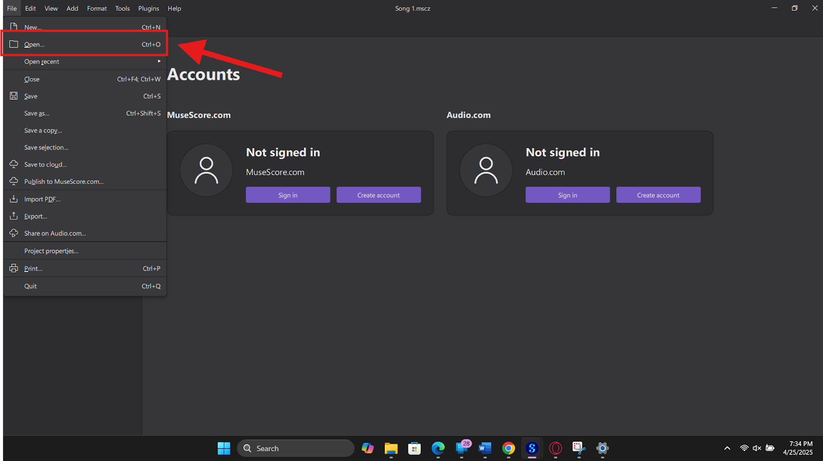Viewport: 823px width, 461px height.
Task: Switch to MuseScore Studio taskbar icon
Action: pyautogui.click(x=532, y=448)
